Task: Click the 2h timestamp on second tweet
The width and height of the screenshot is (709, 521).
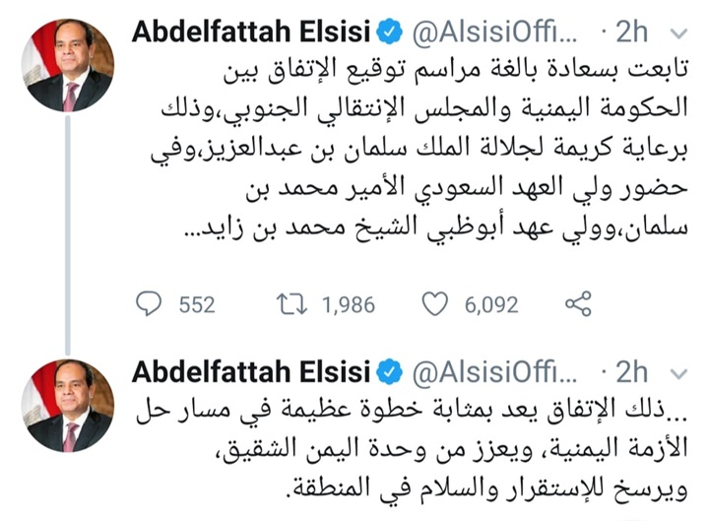Action: point(631,372)
